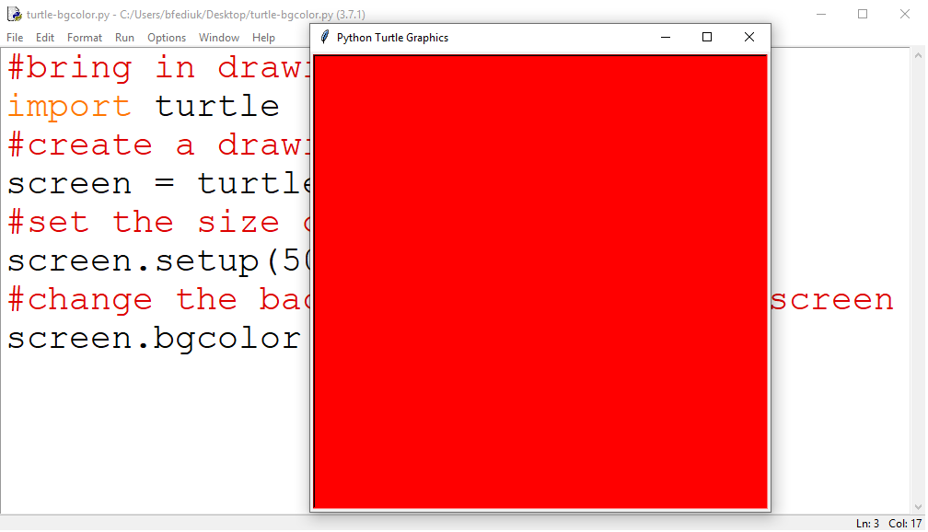Open the Edit menu in IDLE
This screenshot has width=928, height=532.
(44, 37)
